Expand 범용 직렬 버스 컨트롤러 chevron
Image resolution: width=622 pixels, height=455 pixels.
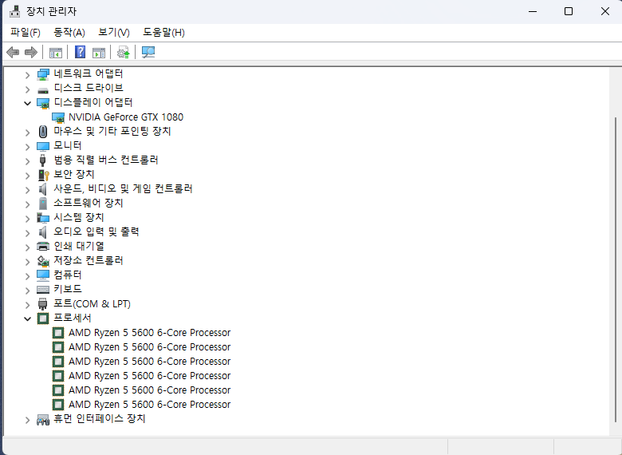(27, 161)
